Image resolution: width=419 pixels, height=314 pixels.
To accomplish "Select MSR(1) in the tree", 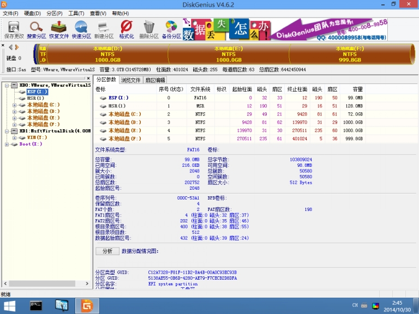I will (x=35, y=98).
